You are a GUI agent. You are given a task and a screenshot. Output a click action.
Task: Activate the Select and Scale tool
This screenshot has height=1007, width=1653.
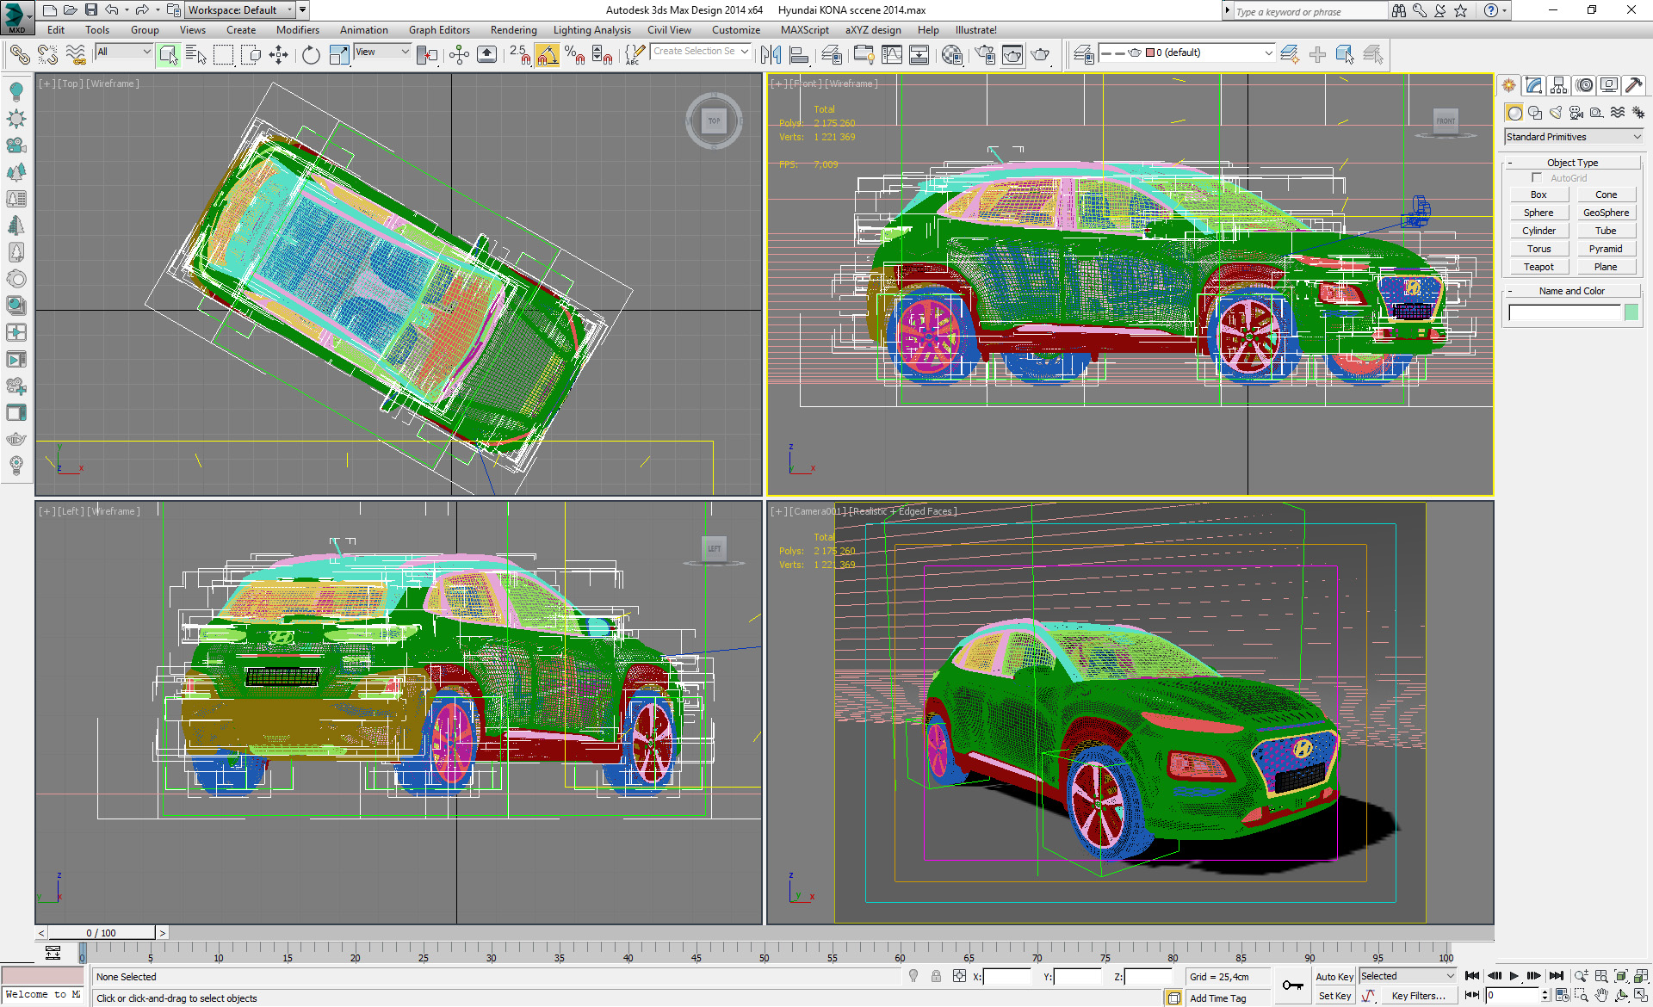pos(340,55)
